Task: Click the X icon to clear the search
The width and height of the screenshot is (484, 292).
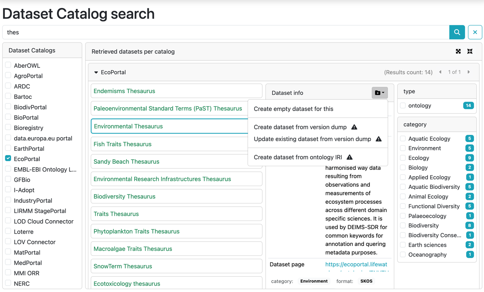Action: 475,32
